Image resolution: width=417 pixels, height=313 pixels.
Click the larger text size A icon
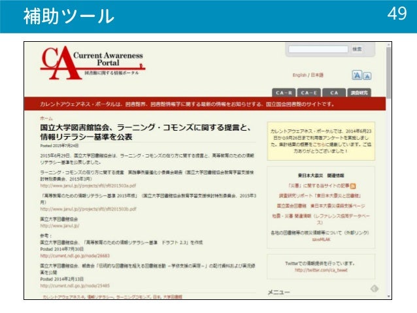[357, 75]
